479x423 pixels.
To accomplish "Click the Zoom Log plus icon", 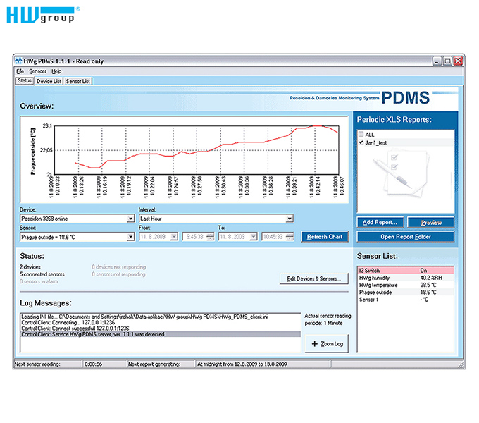I will pos(314,344).
